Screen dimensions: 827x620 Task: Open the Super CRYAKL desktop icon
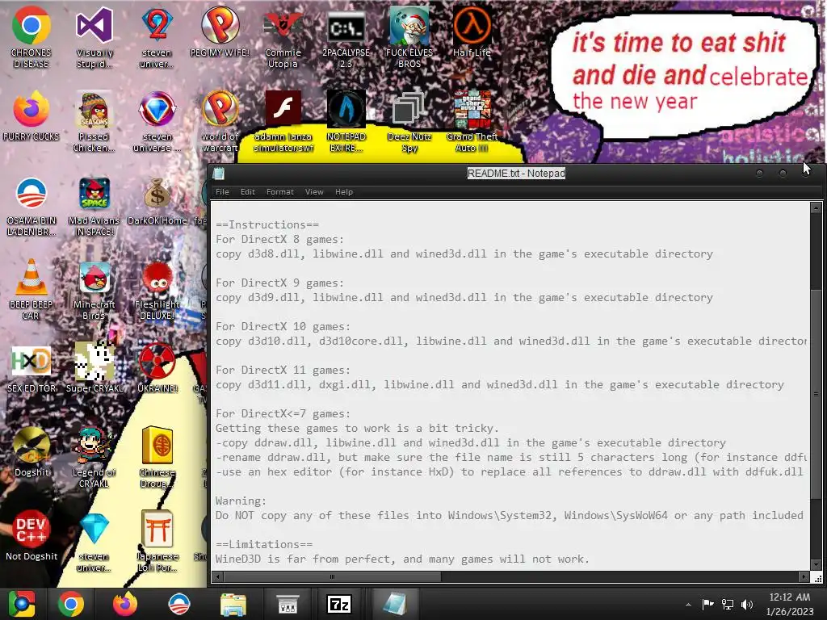94,368
